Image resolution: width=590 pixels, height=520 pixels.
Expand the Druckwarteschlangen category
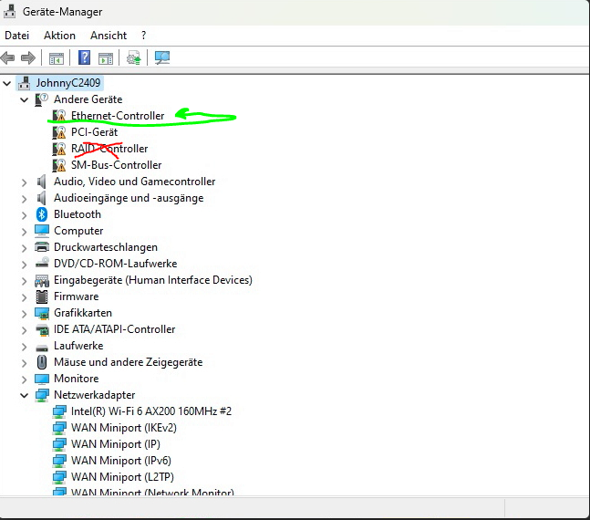(x=24, y=248)
